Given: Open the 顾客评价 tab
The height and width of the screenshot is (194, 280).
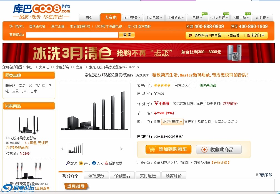Looking at the screenshot, I should click(174, 176).
